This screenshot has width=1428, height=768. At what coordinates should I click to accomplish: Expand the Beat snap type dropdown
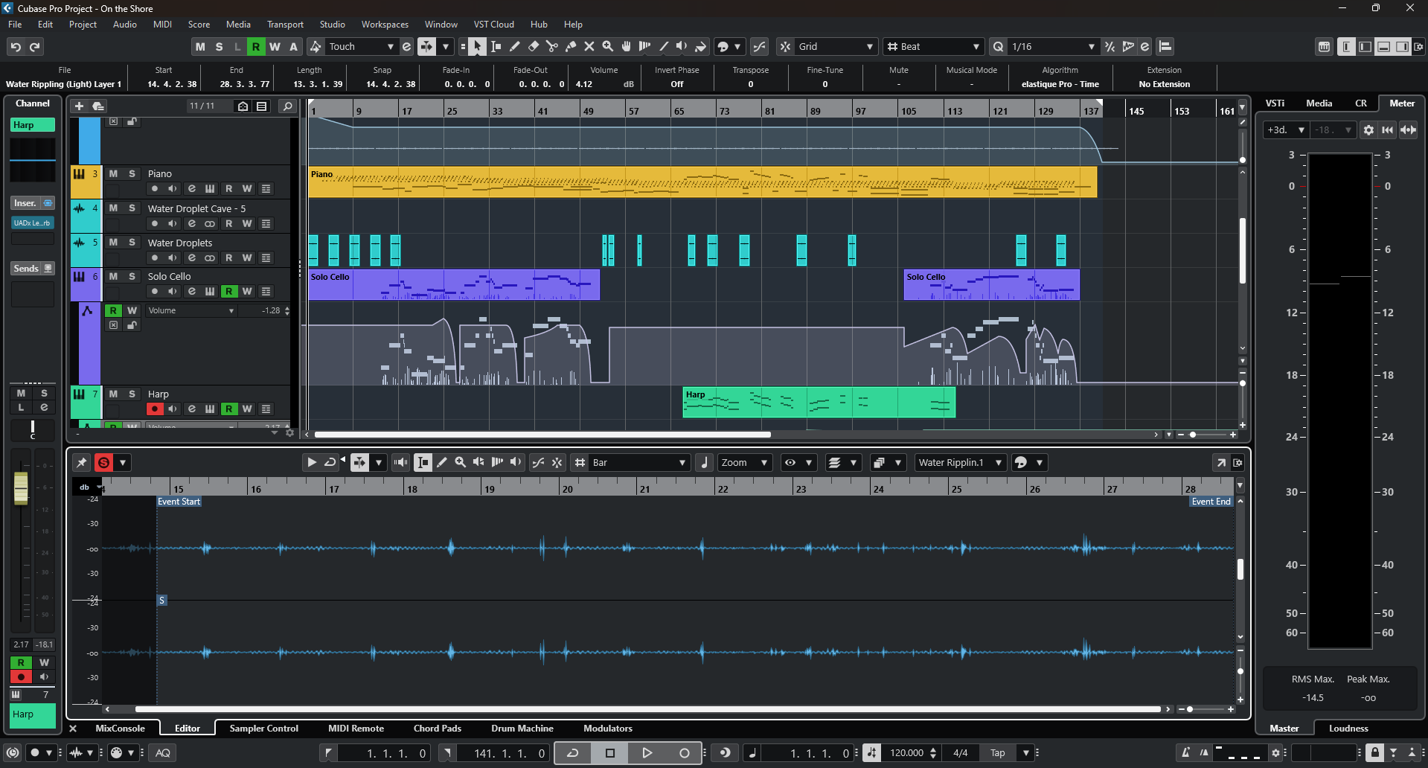tap(934, 46)
